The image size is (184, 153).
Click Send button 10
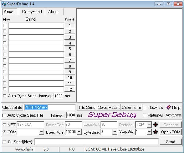(70, 78)
